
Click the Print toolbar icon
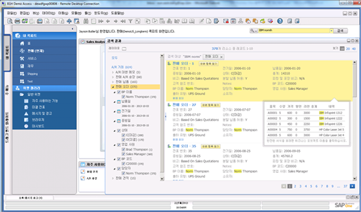(17, 21)
